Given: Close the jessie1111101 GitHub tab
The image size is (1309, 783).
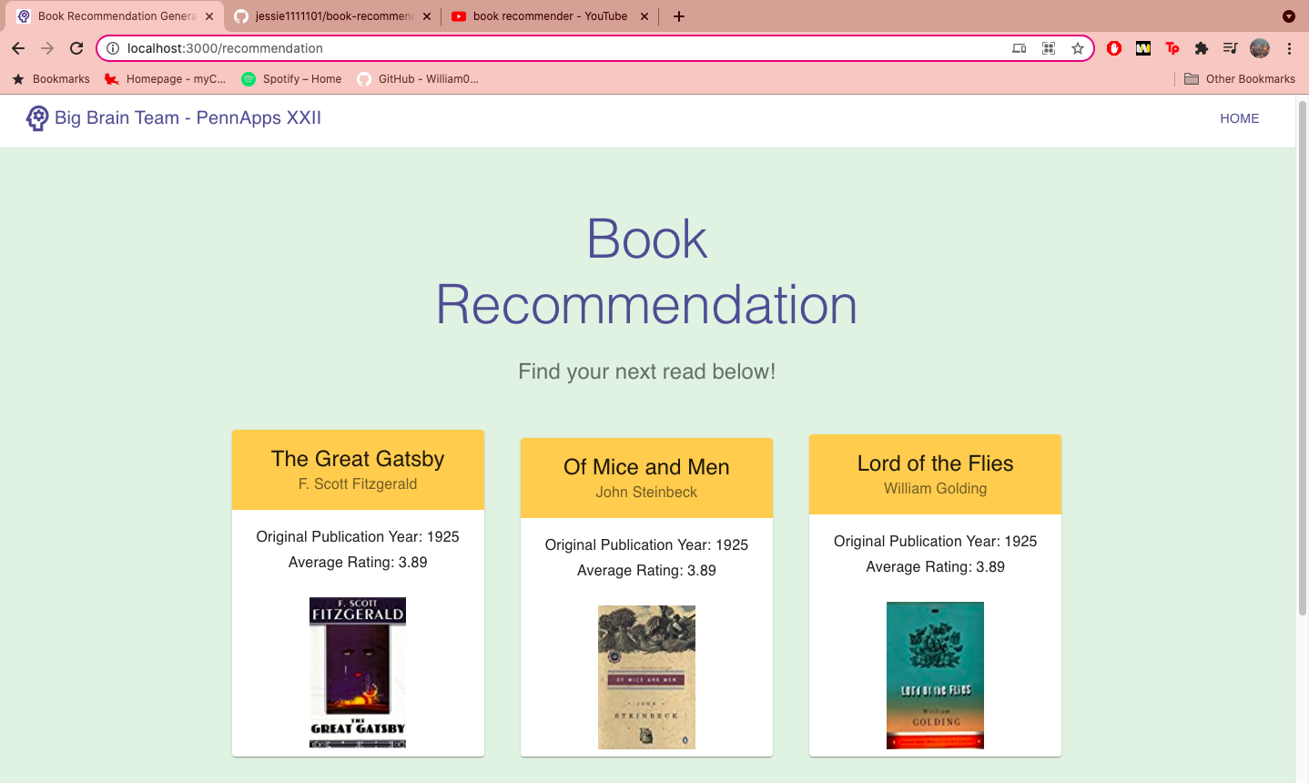Looking at the screenshot, I should [427, 16].
